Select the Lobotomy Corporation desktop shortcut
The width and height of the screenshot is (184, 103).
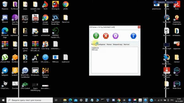coord(177,20)
